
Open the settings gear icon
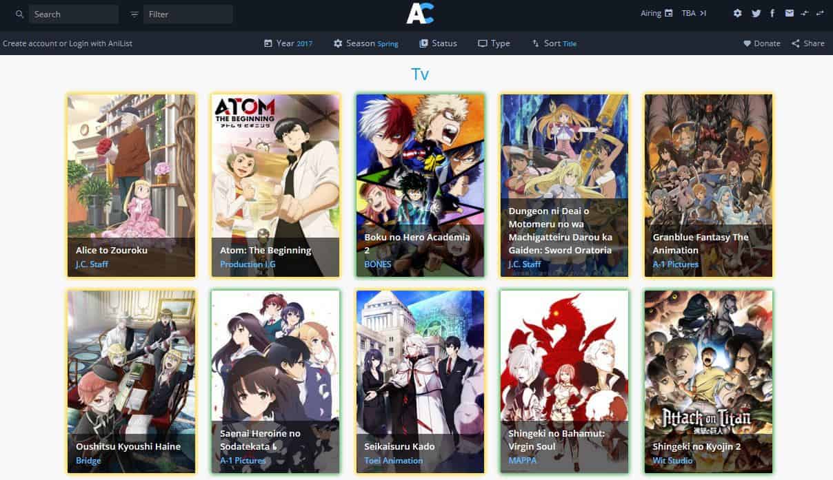click(x=738, y=13)
